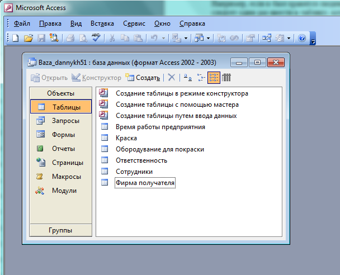Click the Cut scissors icon
Image resolution: width=340 pixels, height=275 pixels.
112,38
